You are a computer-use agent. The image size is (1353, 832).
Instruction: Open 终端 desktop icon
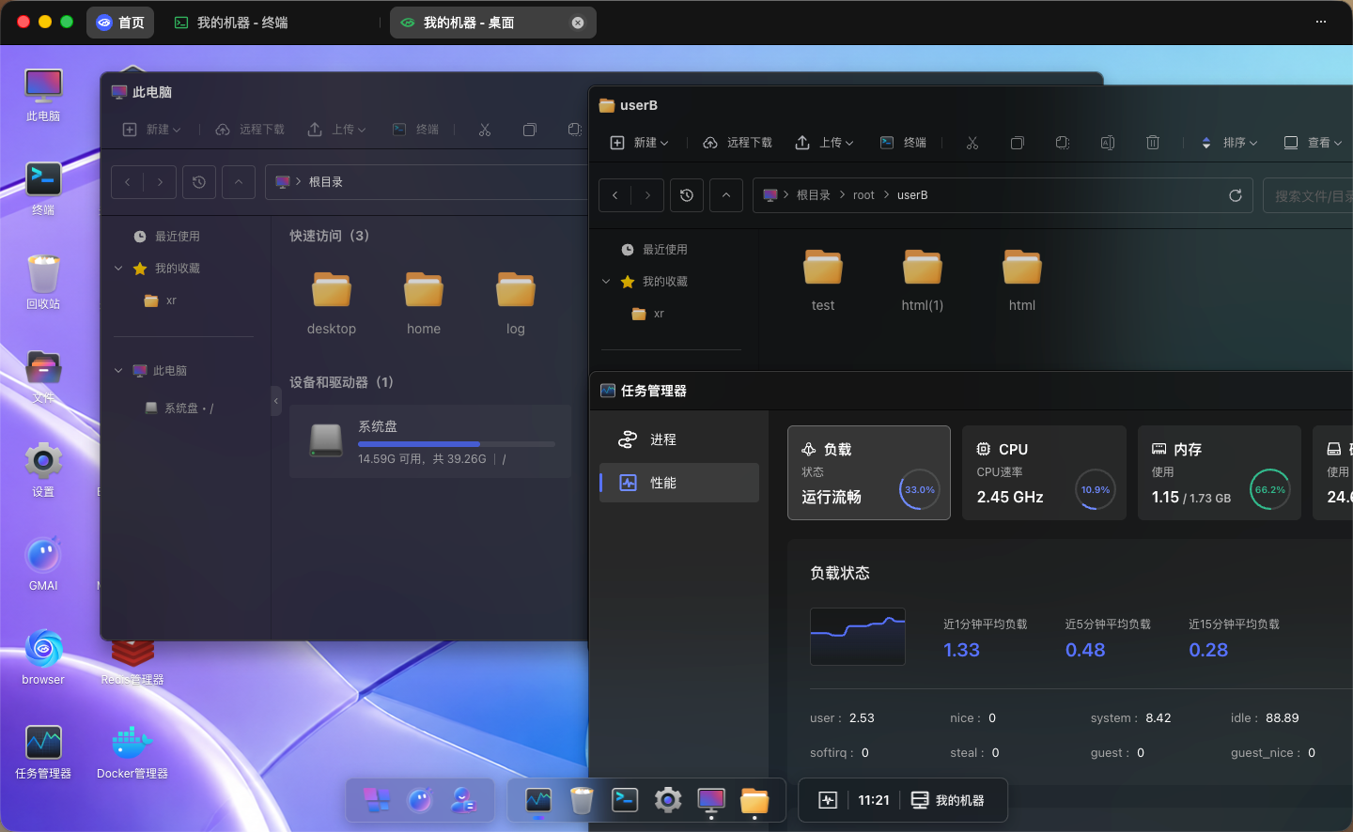[43, 189]
